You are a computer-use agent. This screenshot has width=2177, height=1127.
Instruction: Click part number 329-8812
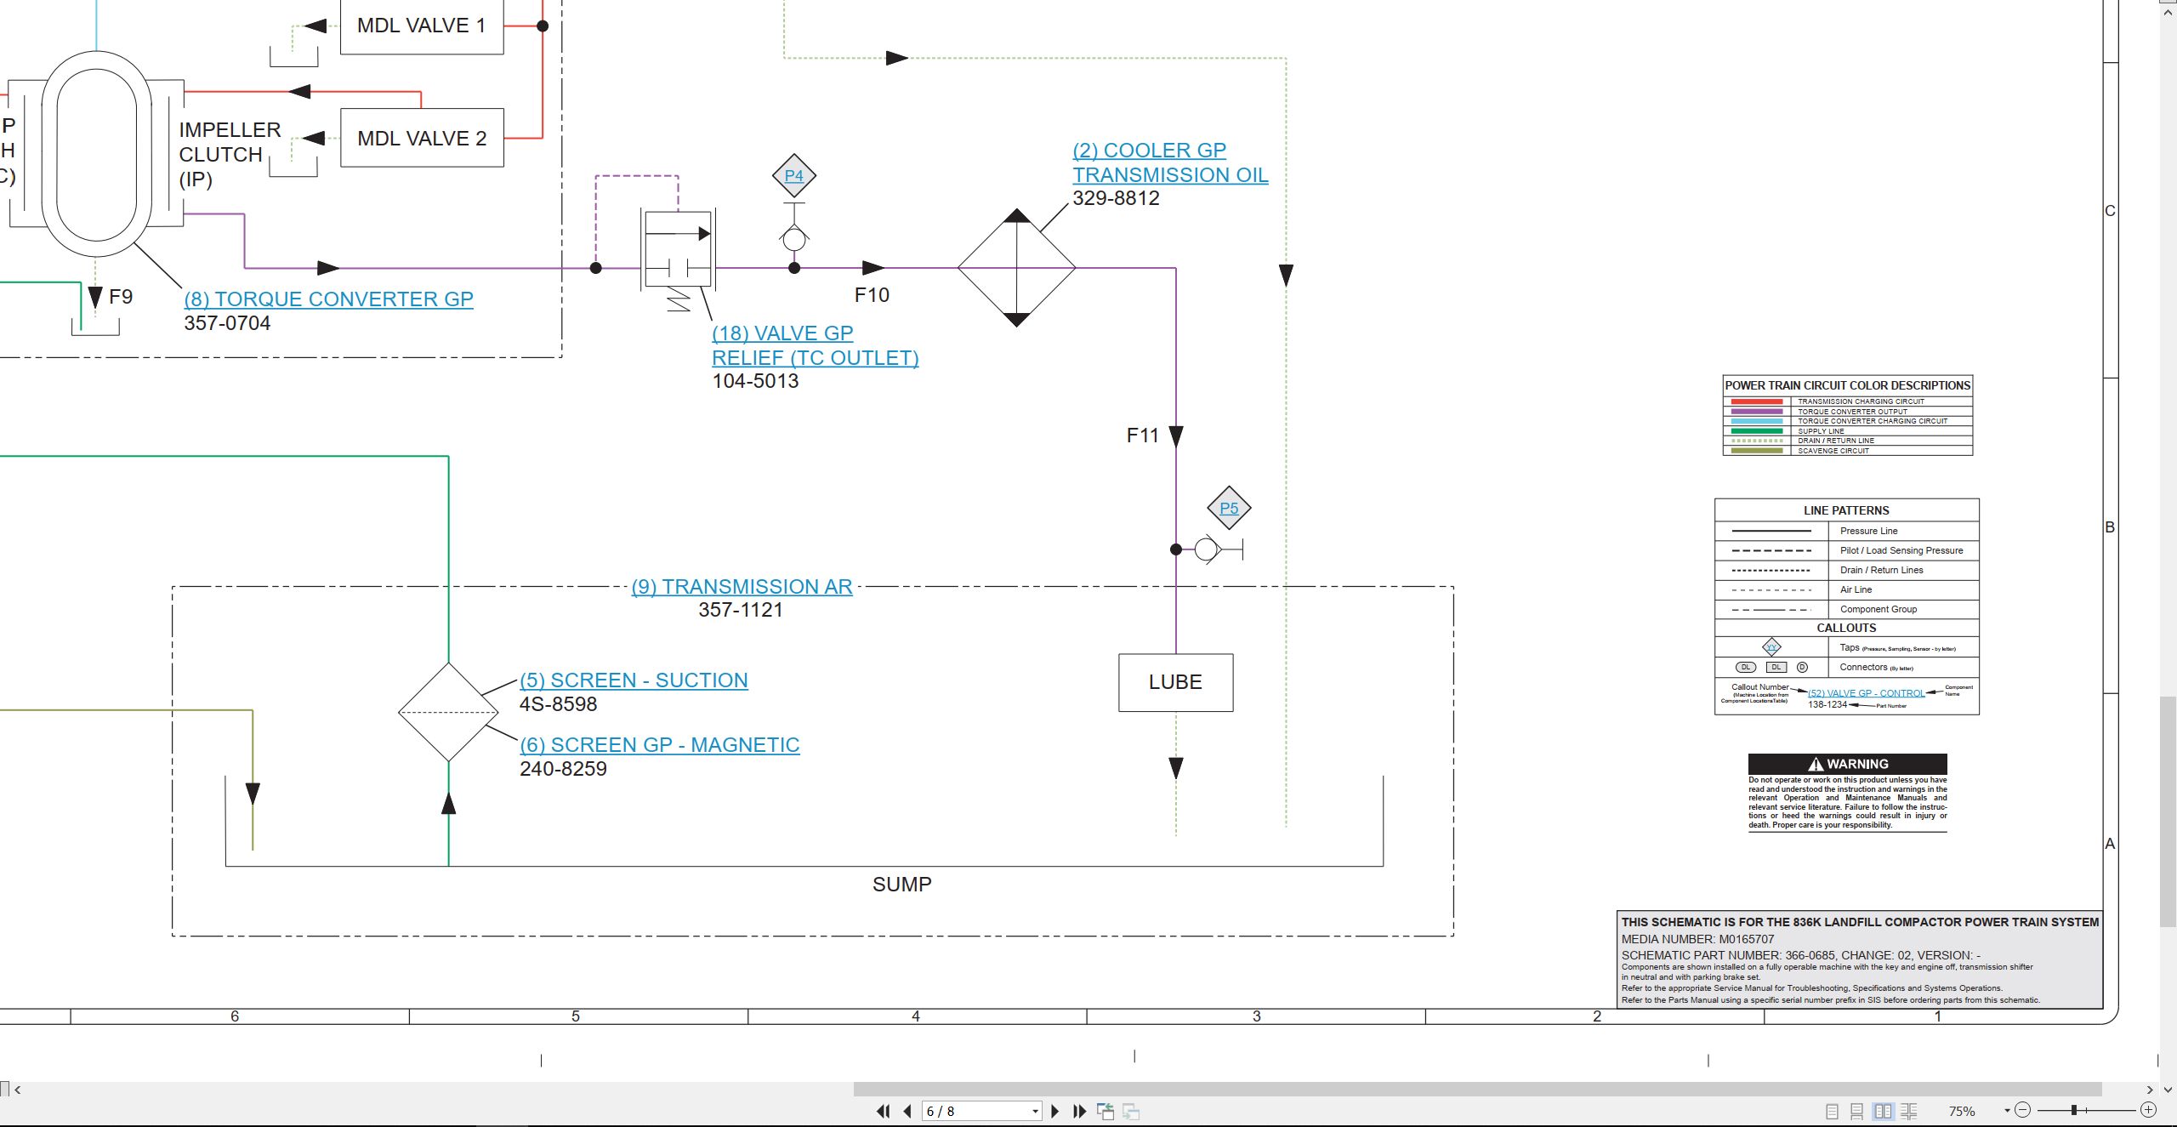point(1116,198)
